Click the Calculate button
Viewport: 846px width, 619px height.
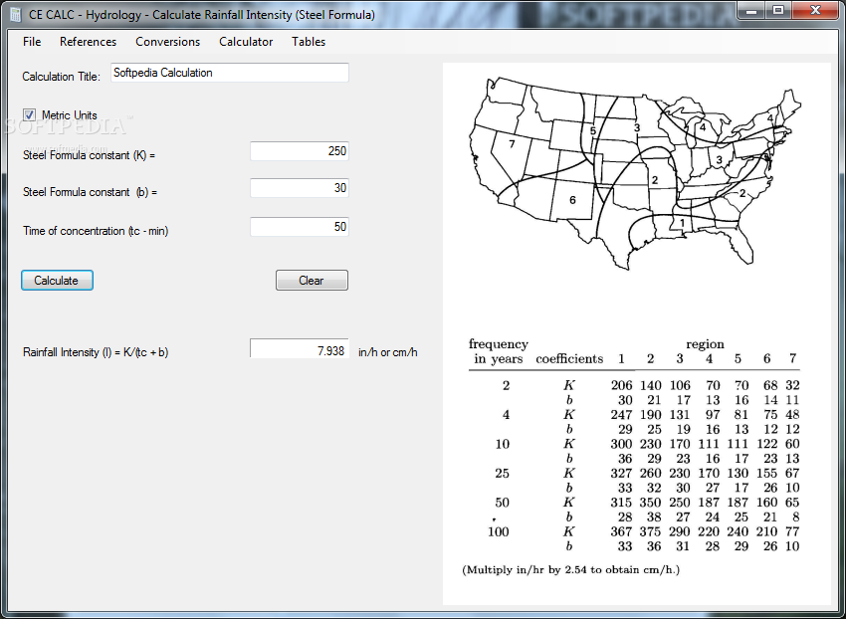pyautogui.click(x=57, y=280)
